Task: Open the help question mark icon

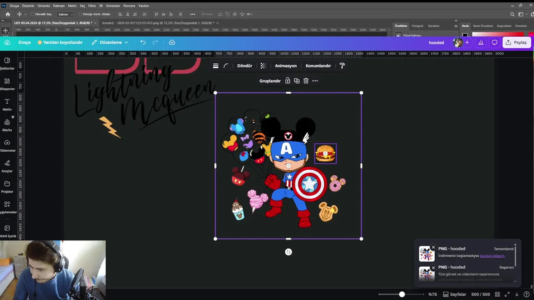Action: click(x=526, y=294)
